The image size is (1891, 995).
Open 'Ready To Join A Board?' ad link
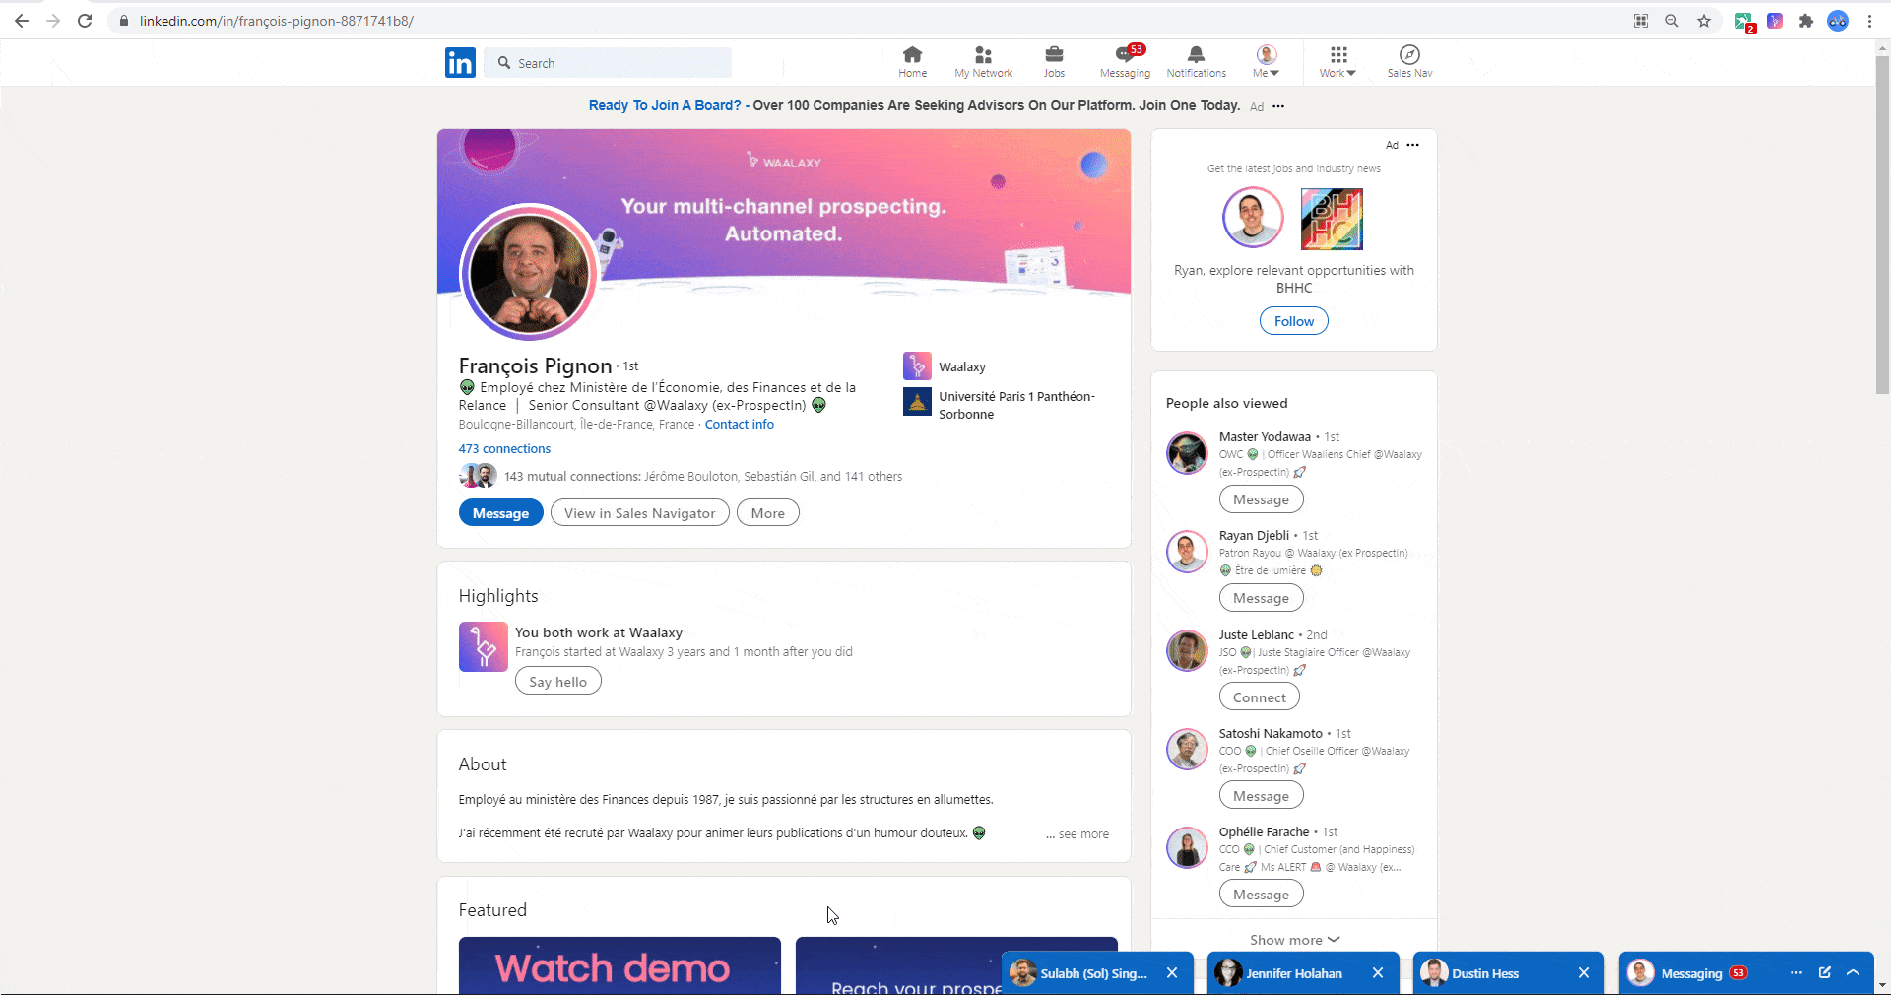pos(665,105)
